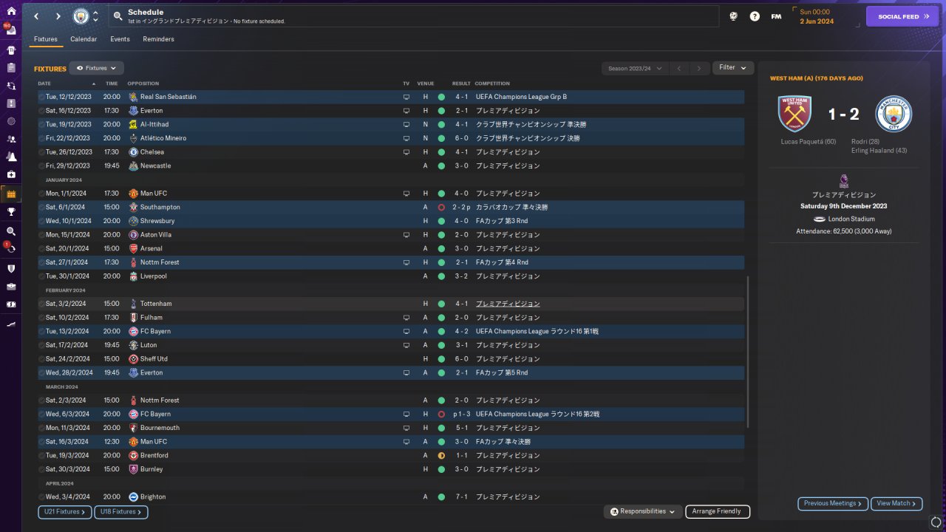946x532 pixels.
Task: Open Training cone icon in sidebar
Action: pos(10,157)
